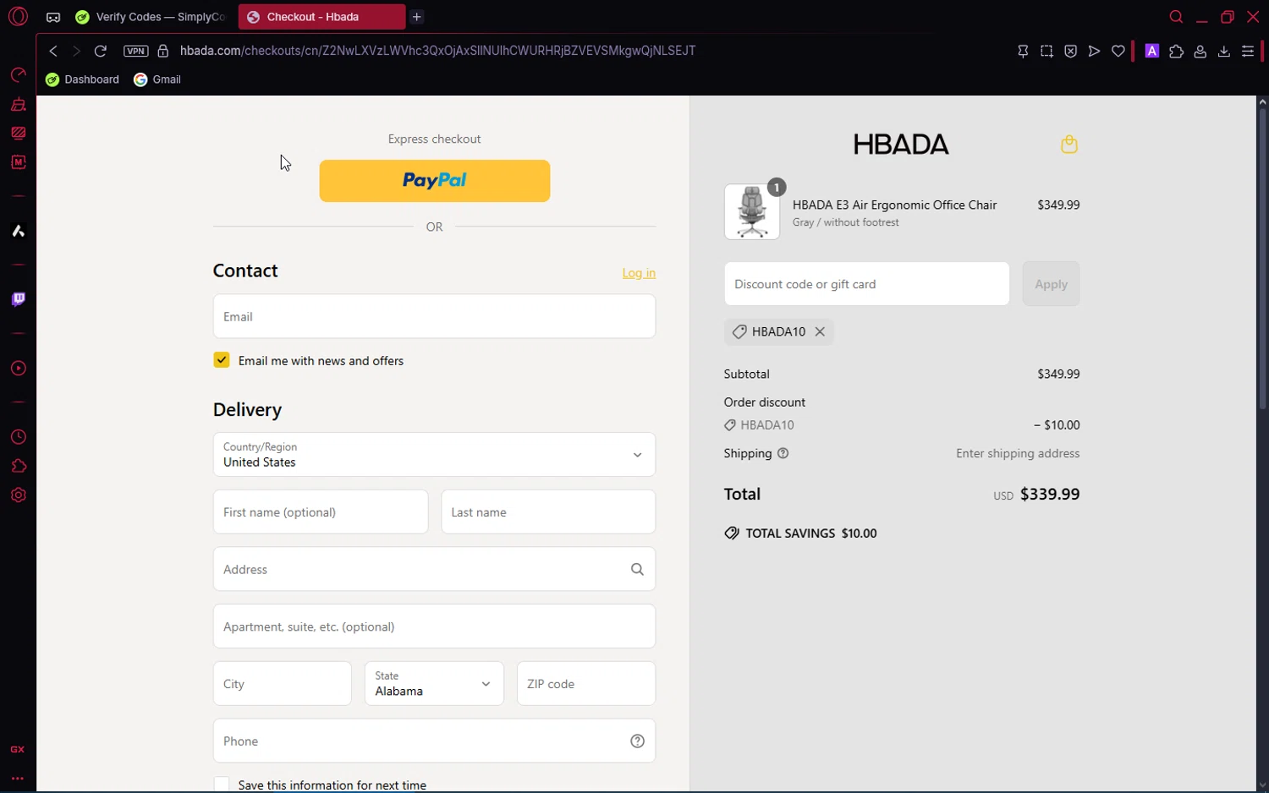The height and width of the screenshot is (793, 1269).
Task: Click phone field help question icon
Action: 637,741
